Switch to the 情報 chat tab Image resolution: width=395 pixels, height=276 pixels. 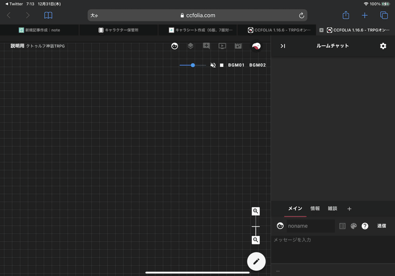pyautogui.click(x=315, y=208)
